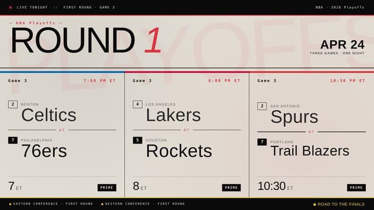The width and height of the screenshot is (374, 210).
Task: Click the 'ROUND 1' headline
Action: tap(86, 40)
